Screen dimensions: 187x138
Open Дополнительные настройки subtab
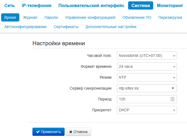[x=111, y=27]
